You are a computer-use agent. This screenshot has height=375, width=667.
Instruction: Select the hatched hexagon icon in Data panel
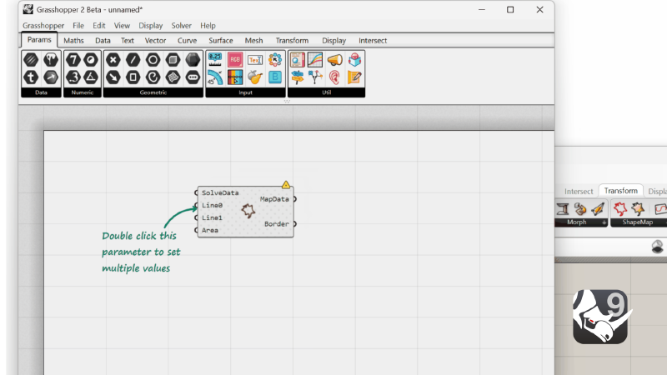pyautogui.click(x=31, y=59)
